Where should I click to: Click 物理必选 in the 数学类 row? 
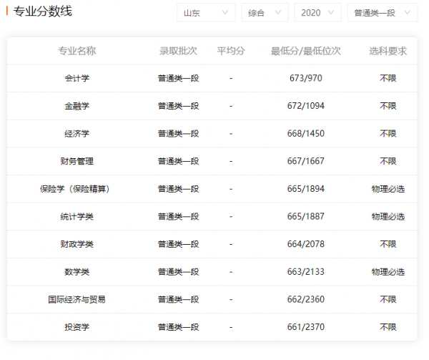388,272
